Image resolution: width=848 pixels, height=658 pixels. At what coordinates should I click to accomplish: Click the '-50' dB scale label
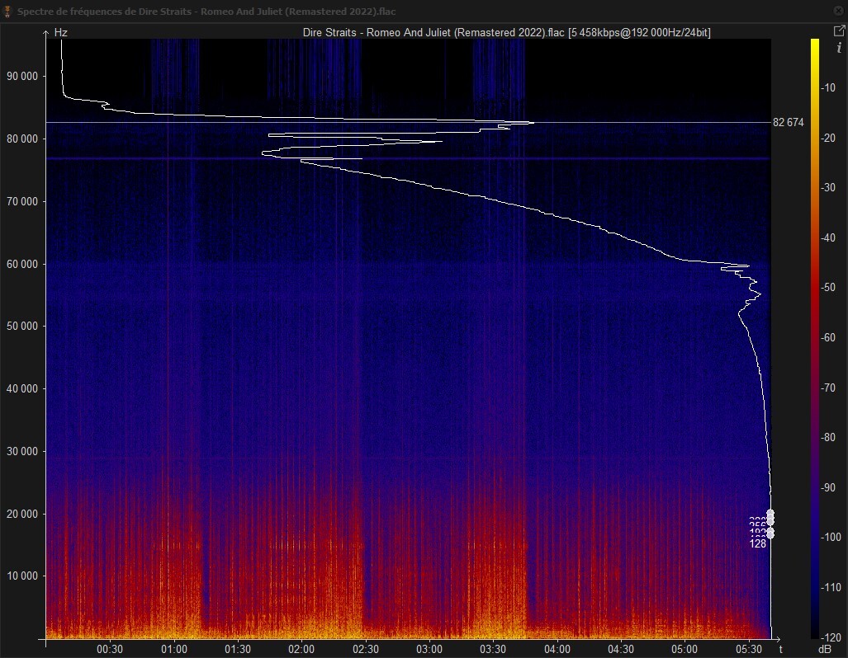[x=828, y=288]
